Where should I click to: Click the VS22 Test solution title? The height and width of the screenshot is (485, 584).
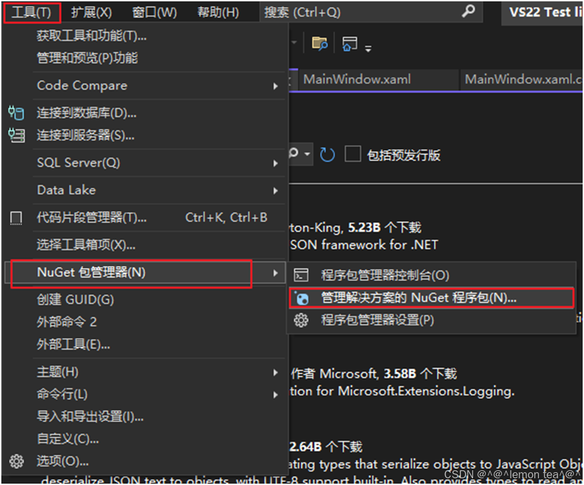(x=543, y=13)
